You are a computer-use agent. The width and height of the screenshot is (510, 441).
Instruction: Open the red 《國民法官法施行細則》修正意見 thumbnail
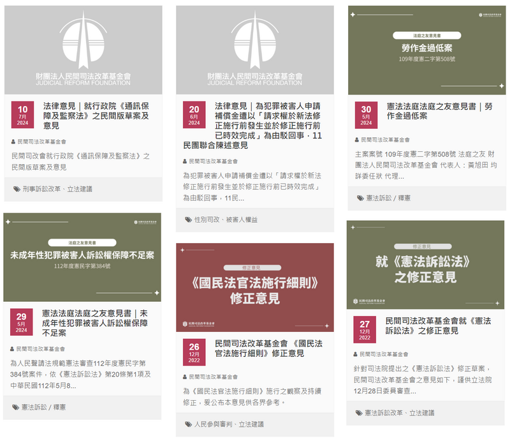tap(255, 287)
